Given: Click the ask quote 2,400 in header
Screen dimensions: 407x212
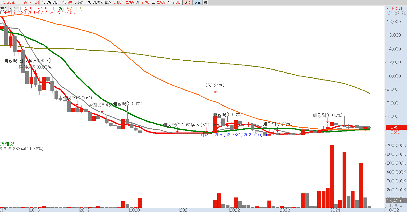Looking at the screenshot, I should [x=117, y=2].
